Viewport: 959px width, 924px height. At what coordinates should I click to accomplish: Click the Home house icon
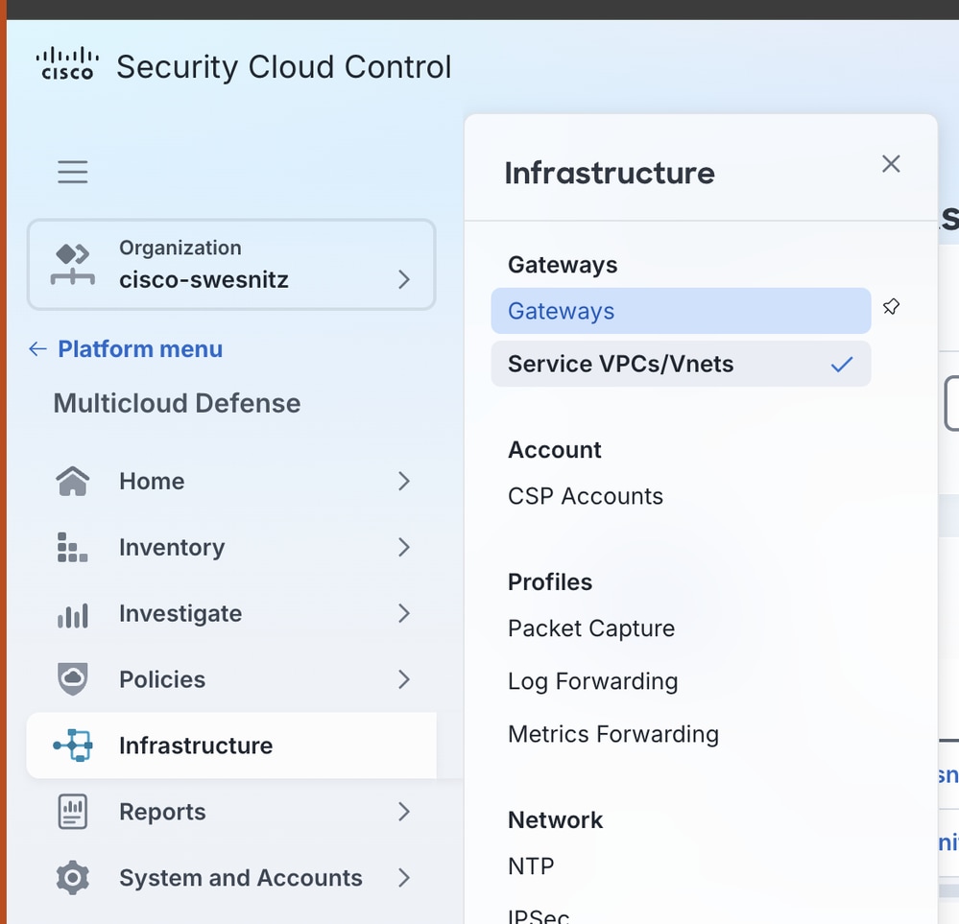pyautogui.click(x=73, y=482)
